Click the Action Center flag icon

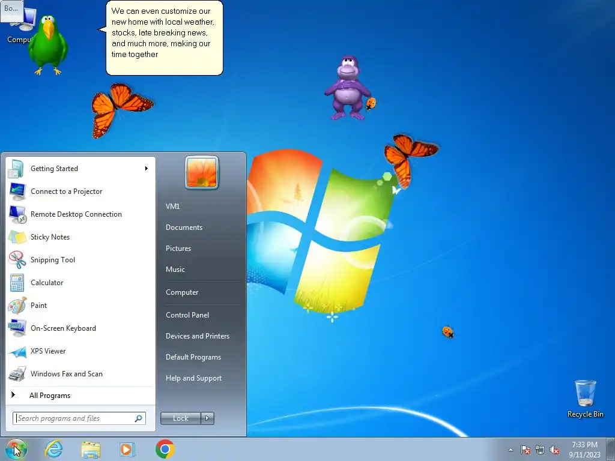526,450
